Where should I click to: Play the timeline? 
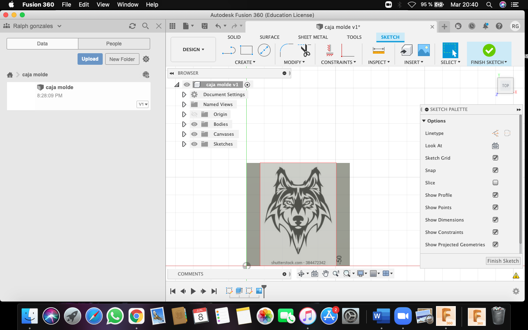tap(193, 291)
